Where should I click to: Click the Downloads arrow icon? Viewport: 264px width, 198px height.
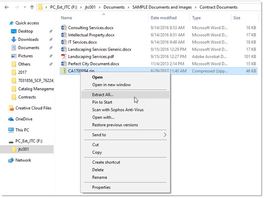[x=14, y=40]
